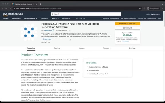Image resolution: width=165 pixels, height=103 pixels.
Task: Click the search magnifier icon
Action: click(52, 14)
